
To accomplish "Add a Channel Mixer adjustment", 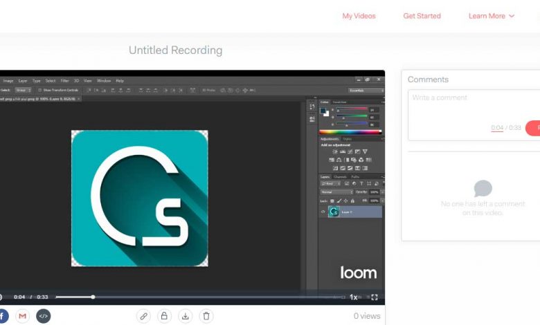I will pos(361,160).
